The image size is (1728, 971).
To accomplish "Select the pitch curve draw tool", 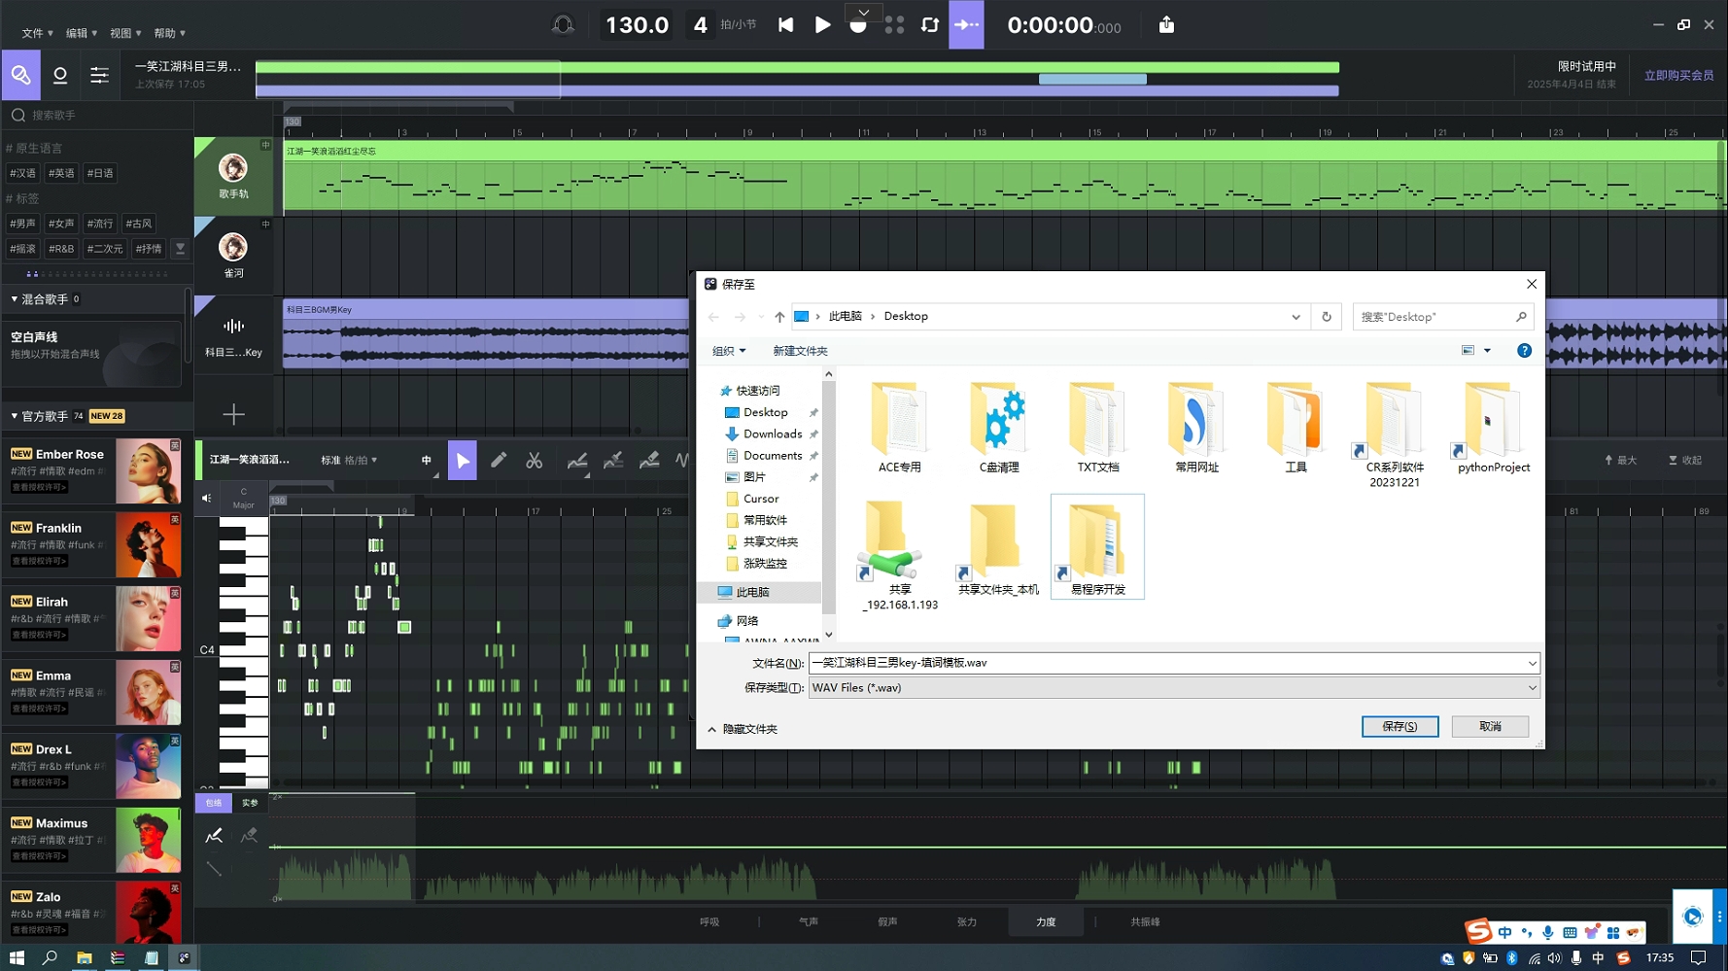I will pyautogui.click(x=577, y=461).
